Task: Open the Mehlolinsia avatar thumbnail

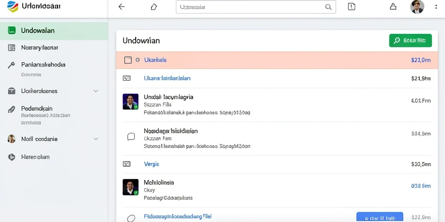Action: (130, 187)
